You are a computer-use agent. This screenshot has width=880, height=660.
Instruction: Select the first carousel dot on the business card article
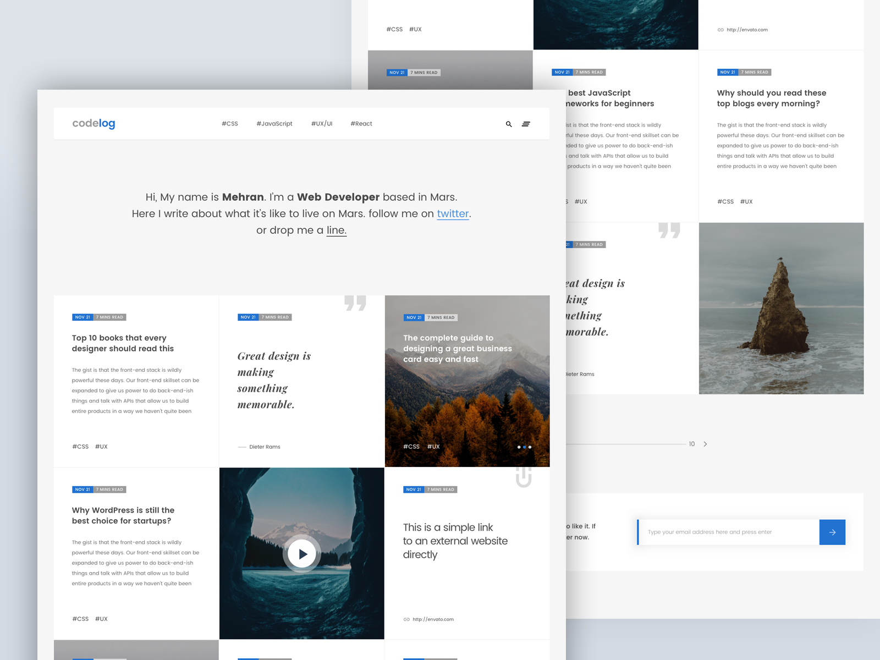click(x=520, y=447)
